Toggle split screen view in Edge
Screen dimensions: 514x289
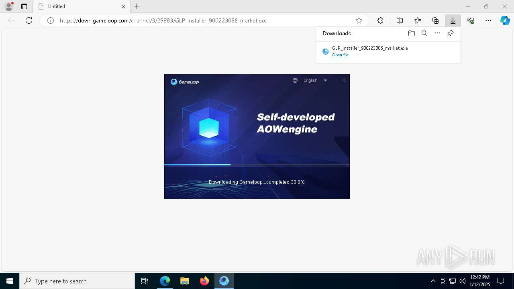point(400,20)
